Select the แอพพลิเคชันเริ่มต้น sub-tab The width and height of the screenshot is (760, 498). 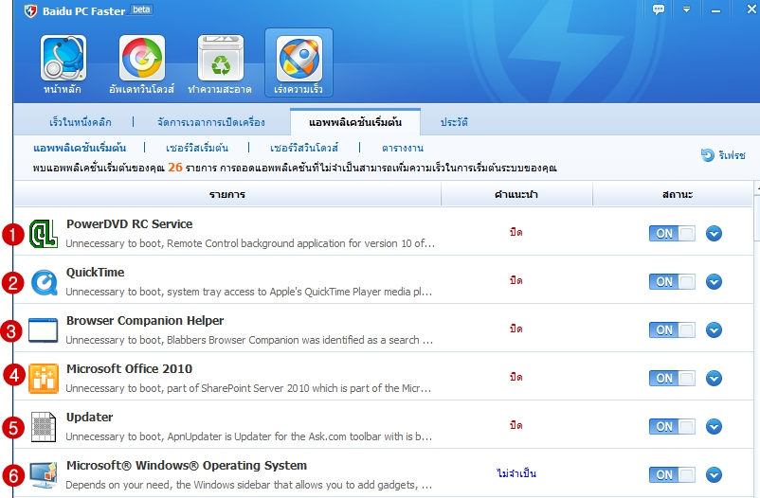pyautogui.click(x=80, y=148)
